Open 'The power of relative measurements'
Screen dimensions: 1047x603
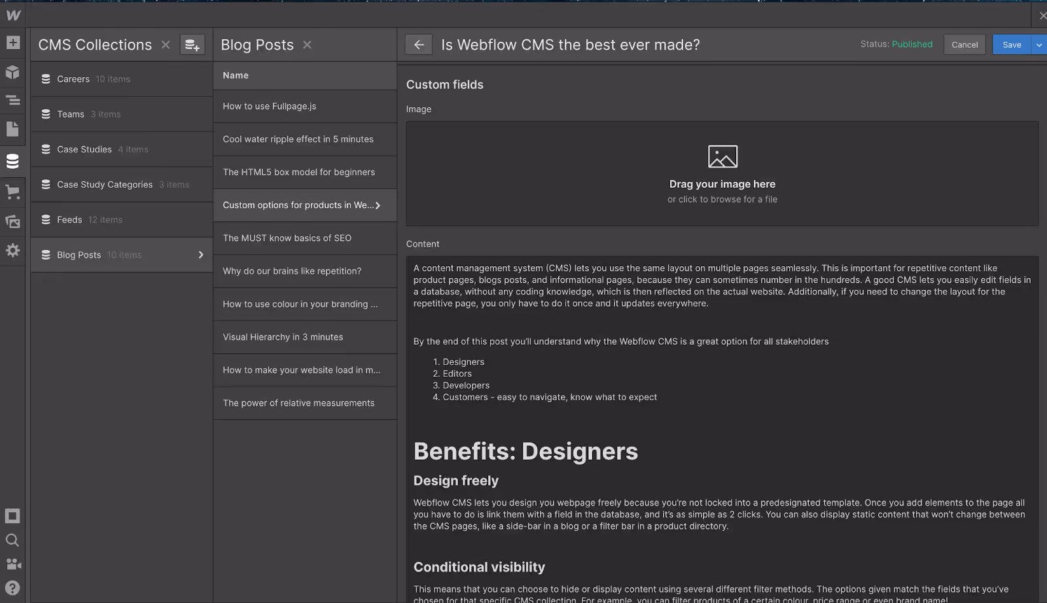pyautogui.click(x=305, y=403)
